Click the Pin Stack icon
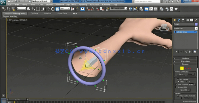This screenshot has width=199, height=103. [176, 52]
